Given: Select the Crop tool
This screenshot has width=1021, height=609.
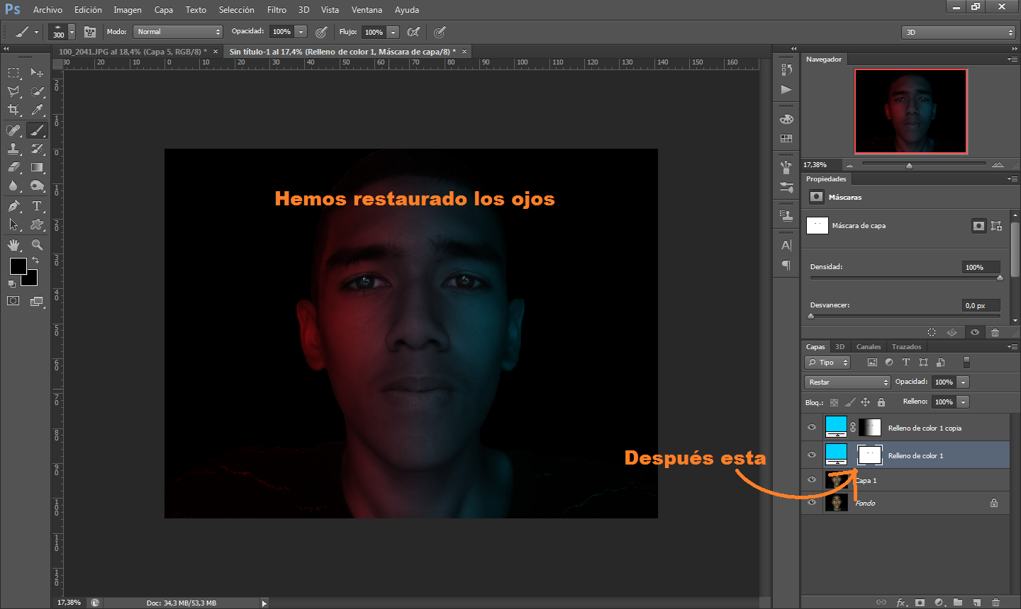Looking at the screenshot, I should [x=13, y=110].
